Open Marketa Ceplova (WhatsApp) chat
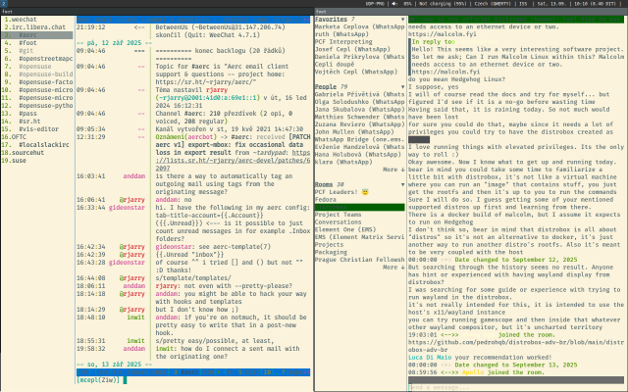The height and width of the screenshot is (392, 628). tap(360, 26)
